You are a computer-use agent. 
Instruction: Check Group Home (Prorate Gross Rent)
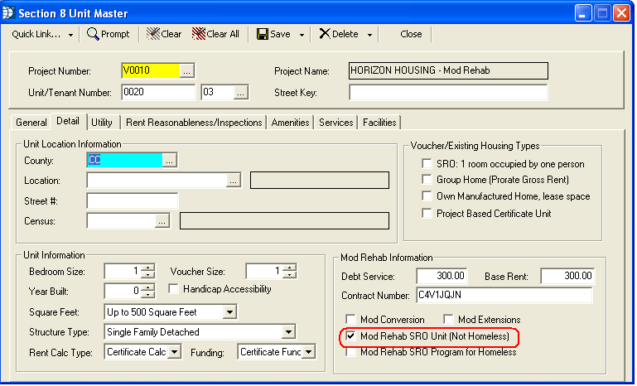[x=427, y=180]
